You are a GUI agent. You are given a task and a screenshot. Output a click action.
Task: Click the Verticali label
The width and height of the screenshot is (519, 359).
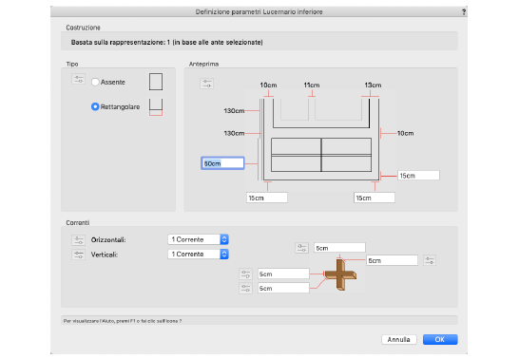(105, 255)
